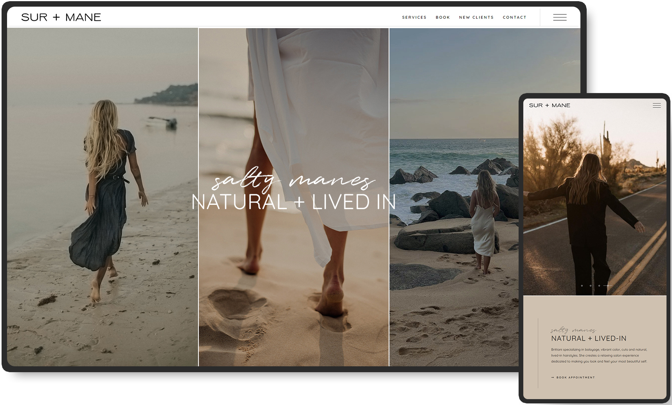Expand the BOOK item in the navigation bar
The width and height of the screenshot is (672, 405).
443,17
